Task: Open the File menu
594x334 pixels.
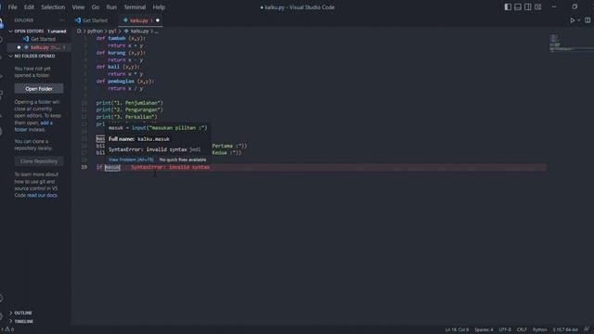Action: (12, 7)
